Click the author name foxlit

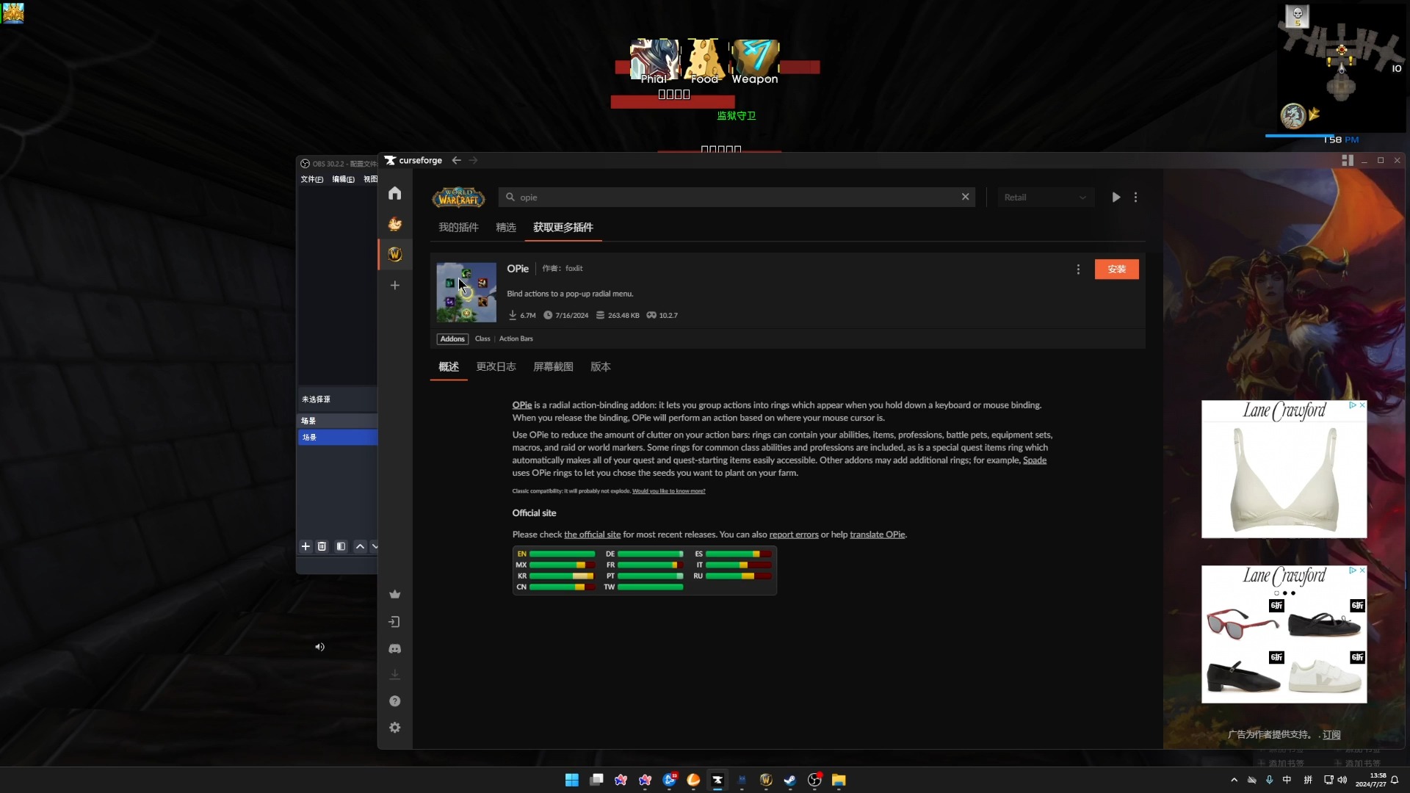point(574,269)
